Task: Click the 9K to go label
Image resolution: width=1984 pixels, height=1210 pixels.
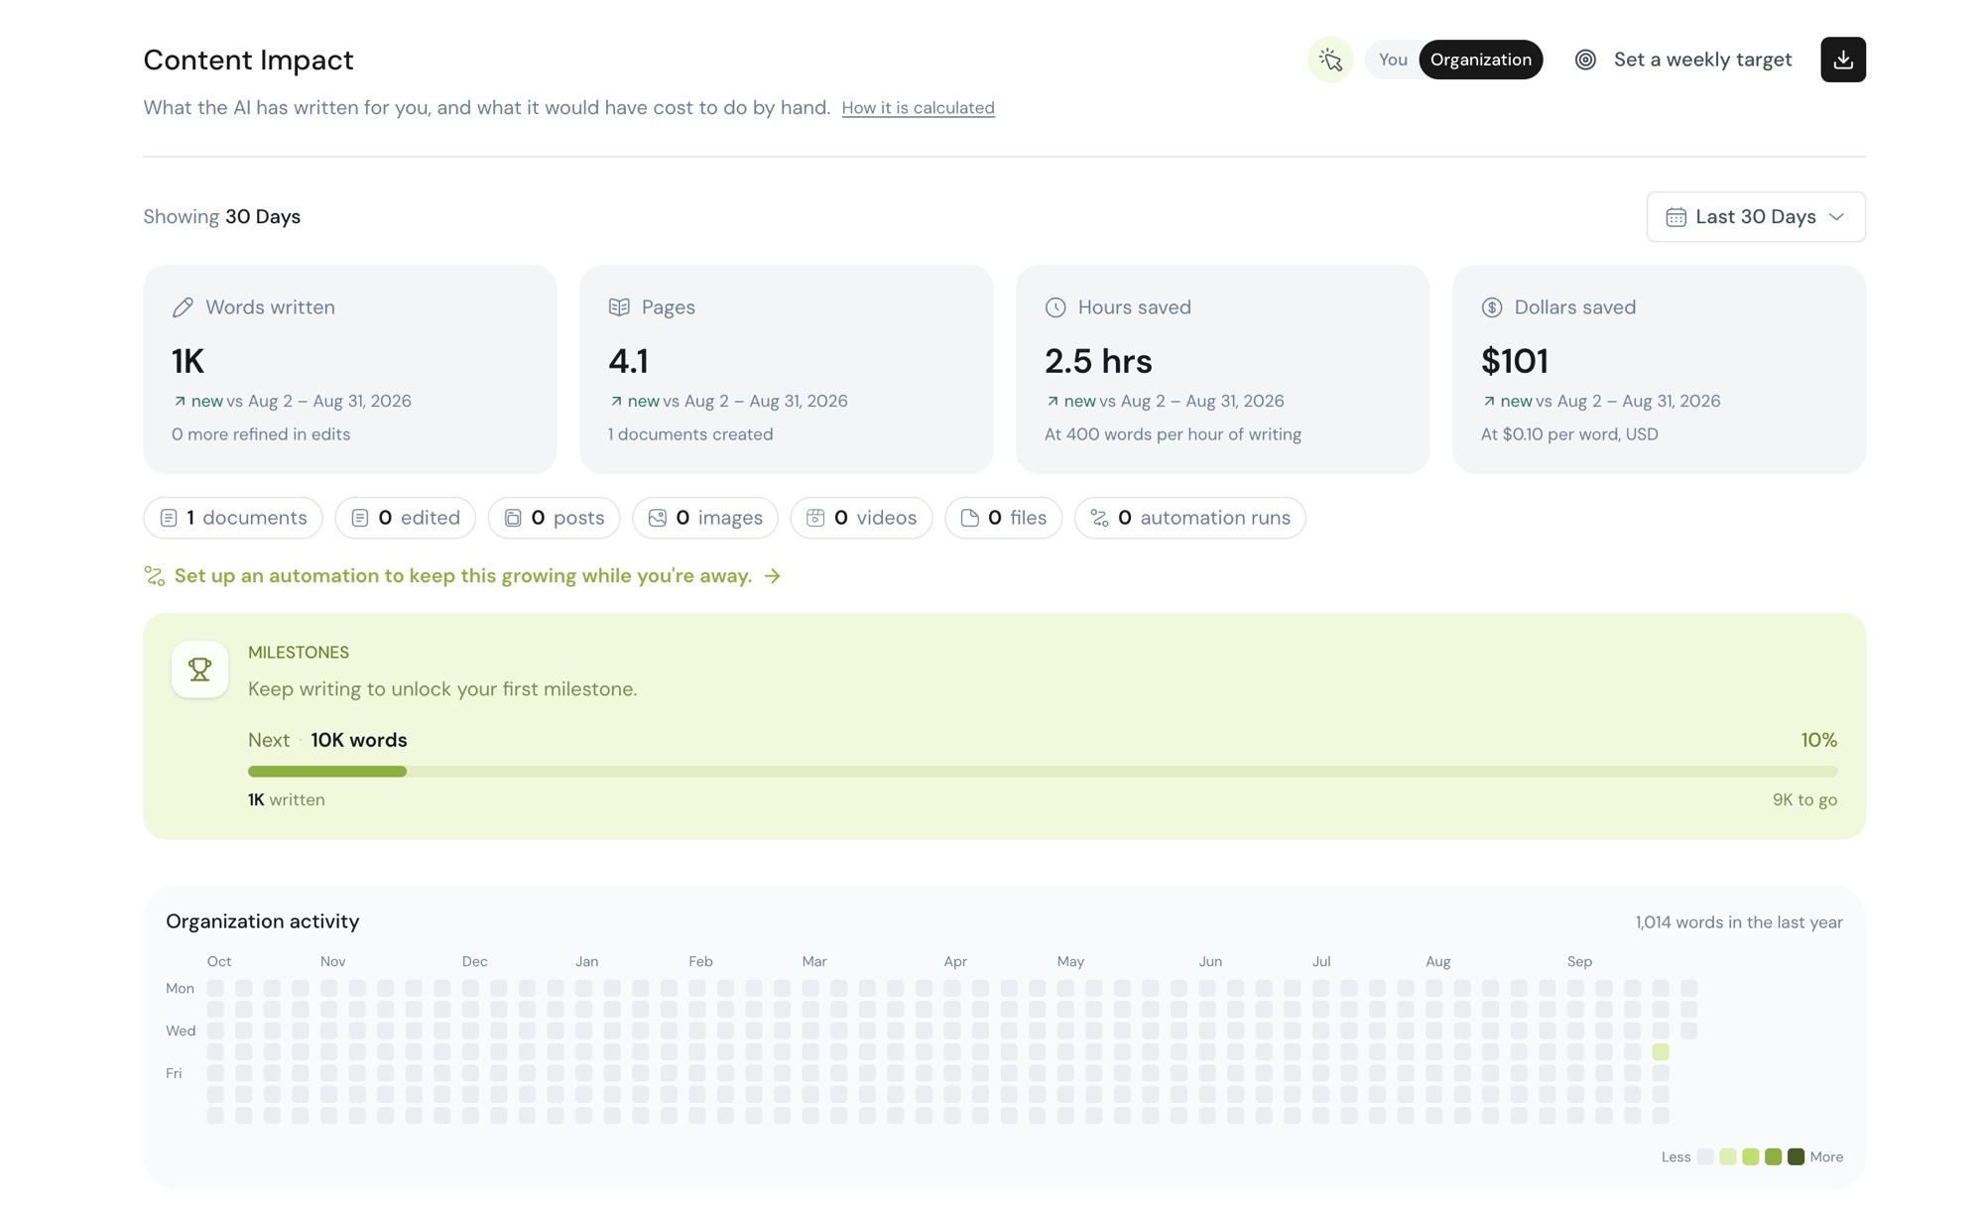Action: [1804, 800]
